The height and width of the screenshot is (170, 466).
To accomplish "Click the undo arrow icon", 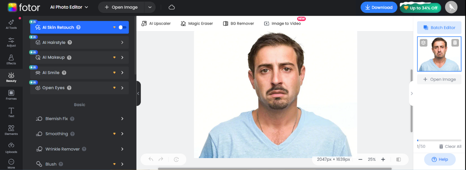I will pyautogui.click(x=151, y=159).
